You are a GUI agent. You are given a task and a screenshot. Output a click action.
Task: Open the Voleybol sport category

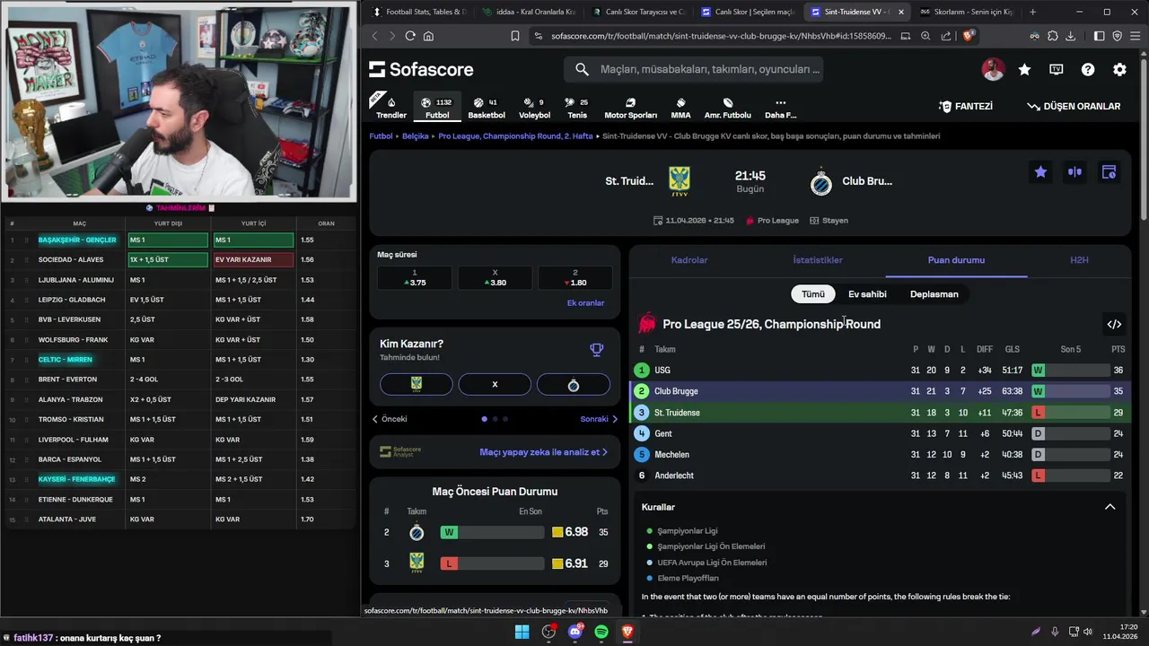tap(534, 107)
